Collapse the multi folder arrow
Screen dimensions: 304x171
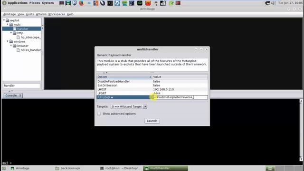click(8, 24)
